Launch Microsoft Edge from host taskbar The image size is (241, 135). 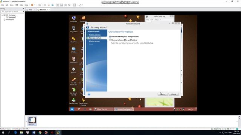tap(15, 132)
